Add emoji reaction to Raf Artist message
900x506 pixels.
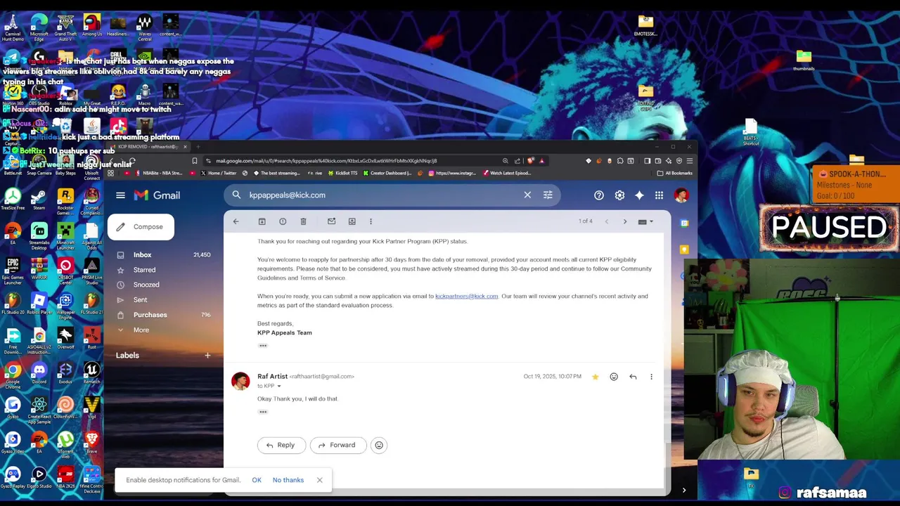pos(614,377)
